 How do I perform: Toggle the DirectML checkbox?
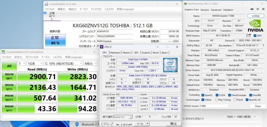[250, 95]
